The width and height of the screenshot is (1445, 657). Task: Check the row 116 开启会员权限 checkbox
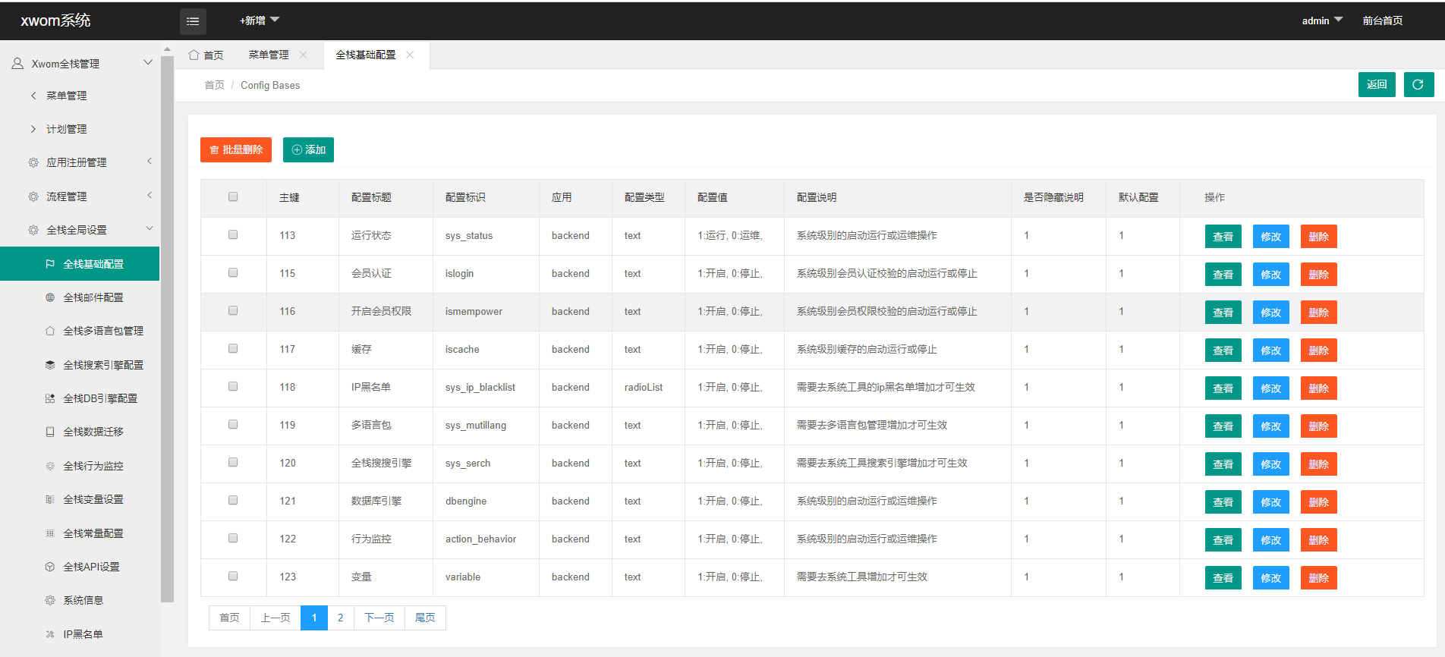pos(233,310)
